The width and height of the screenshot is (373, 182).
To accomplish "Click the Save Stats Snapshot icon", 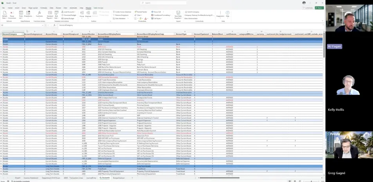I will pos(178,14).
